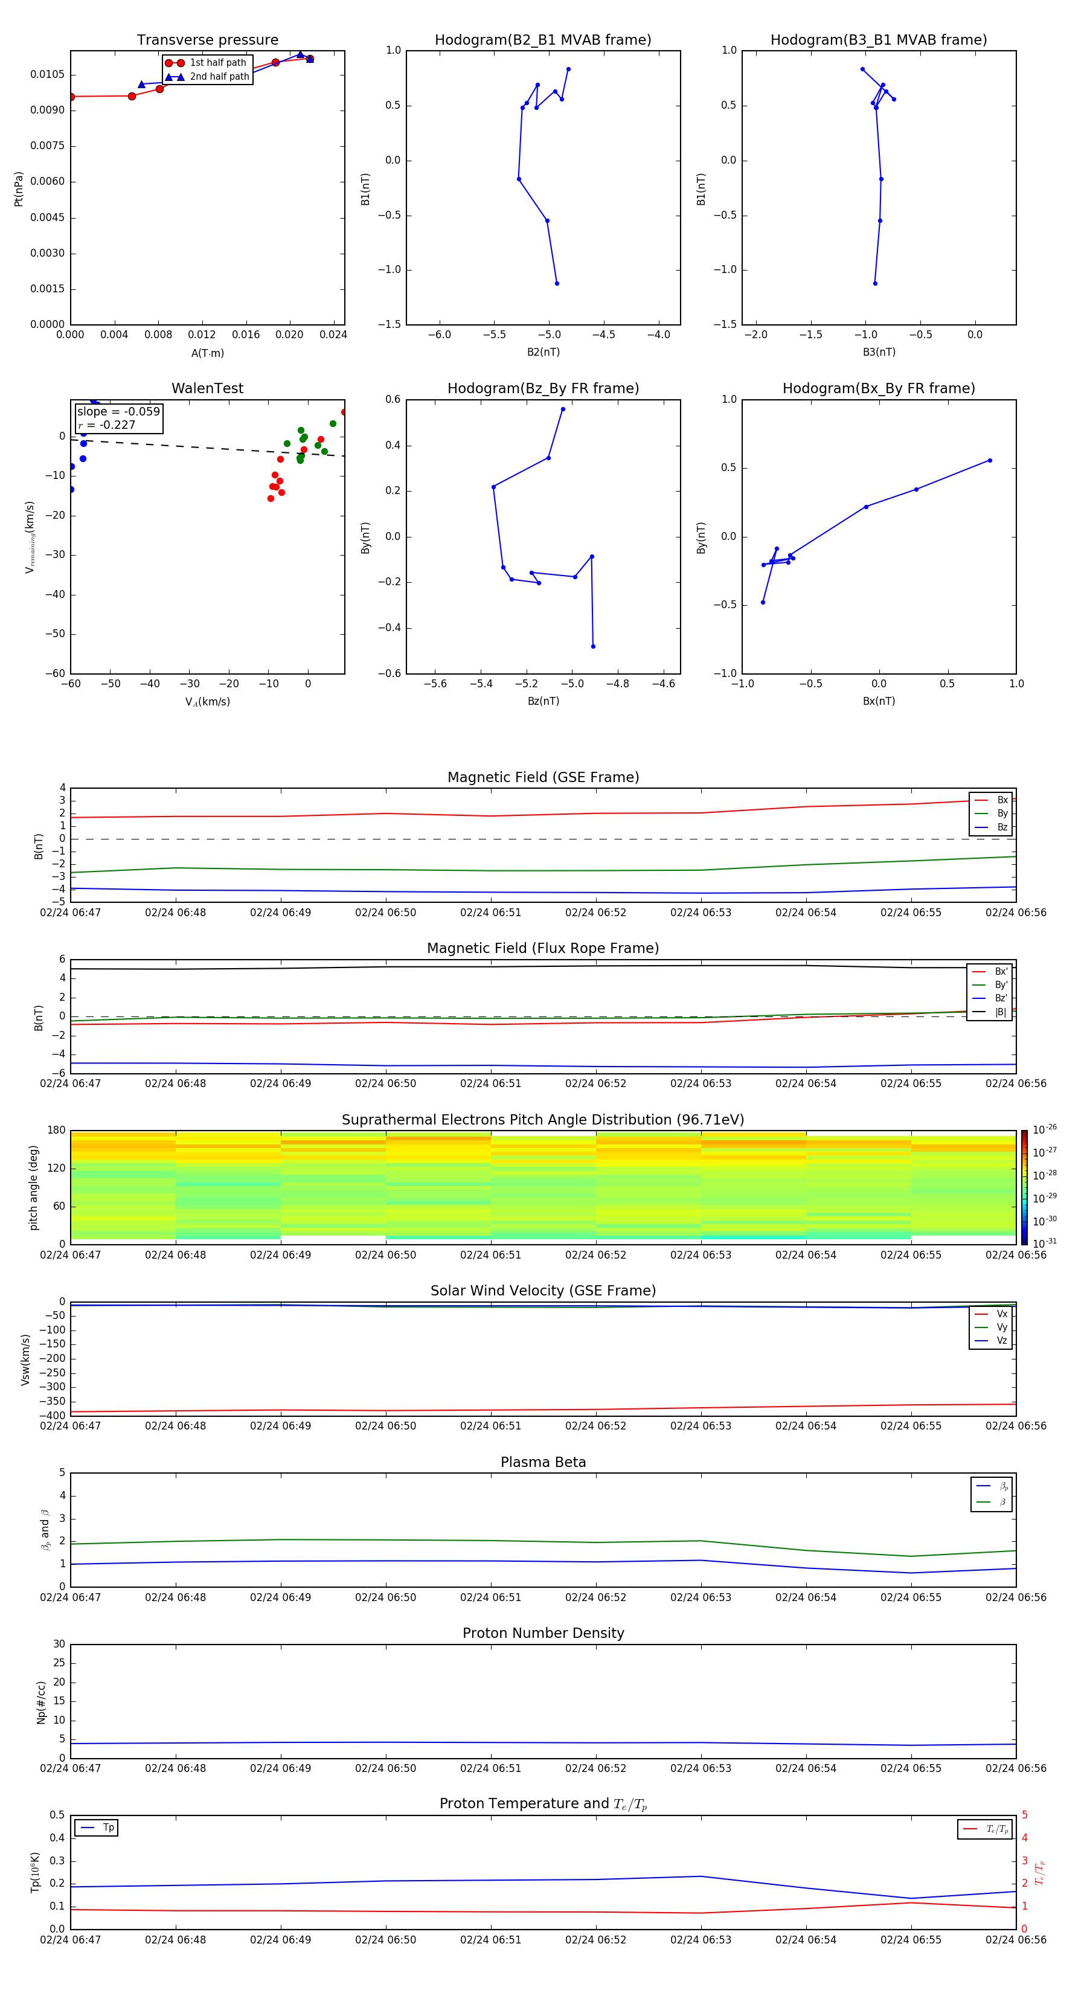1087x1993 pixels.
Task: Click the 'Bx' entry in GSE legend
Action: point(991,800)
